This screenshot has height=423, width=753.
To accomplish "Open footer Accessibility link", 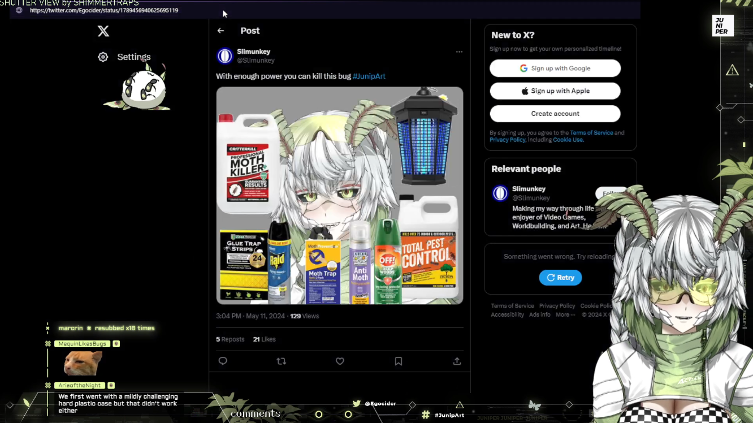I will click(507, 315).
